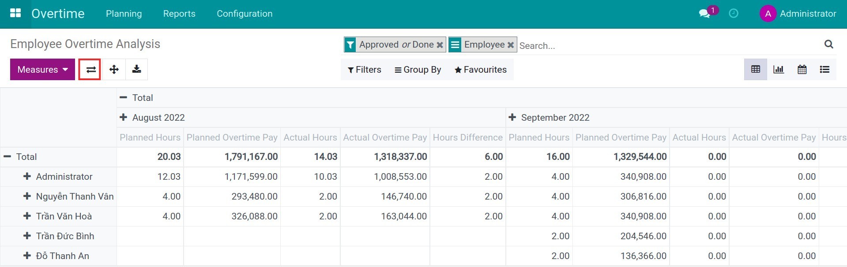Click the flip axis icon
The height and width of the screenshot is (267, 847).
point(90,70)
